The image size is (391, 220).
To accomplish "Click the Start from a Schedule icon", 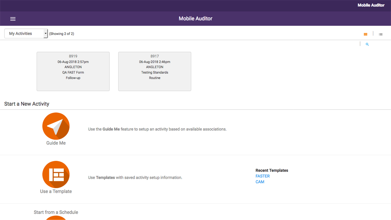I will pyautogui.click(x=56, y=218).
